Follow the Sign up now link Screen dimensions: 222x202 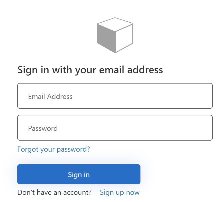coord(120,192)
